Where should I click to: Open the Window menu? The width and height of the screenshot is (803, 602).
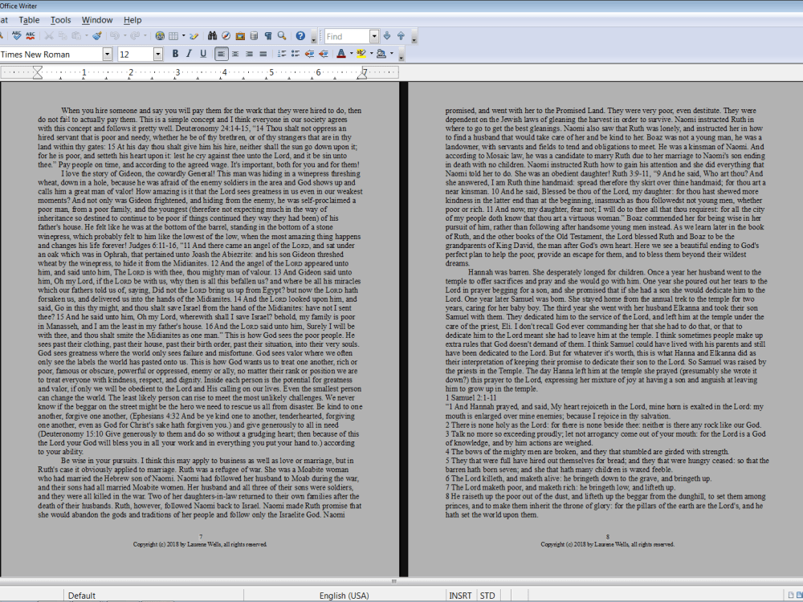pyautogui.click(x=97, y=20)
